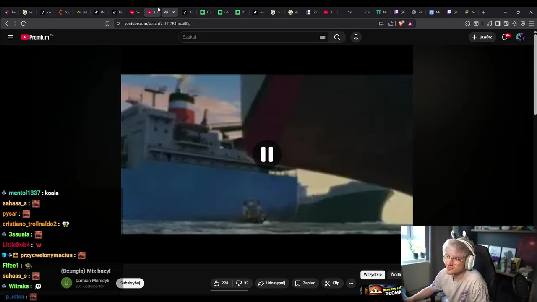Open the account avatar menu
This screenshot has height=302, width=537.
point(520,37)
